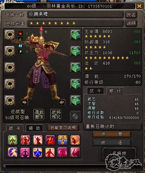Image resolution: width=145 pixels, height=173 pixels.
Task: Select the blue-gold gate skill icon
Action: (x=62, y=140)
